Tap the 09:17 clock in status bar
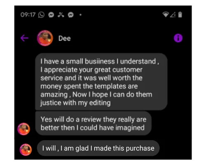The height and width of the screenshot is (165, 206). (x=28, y=15)
